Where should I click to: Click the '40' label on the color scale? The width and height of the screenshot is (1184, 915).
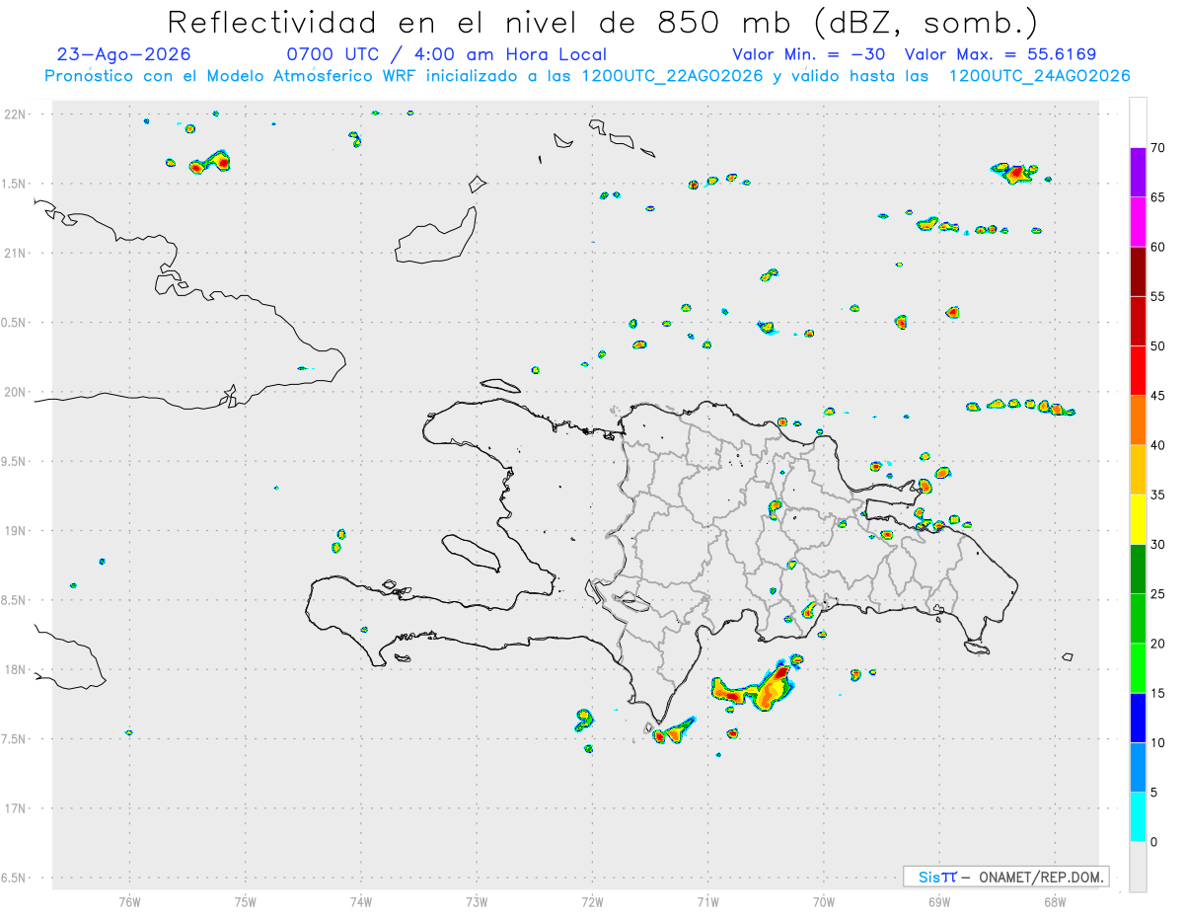(1158, 445)
